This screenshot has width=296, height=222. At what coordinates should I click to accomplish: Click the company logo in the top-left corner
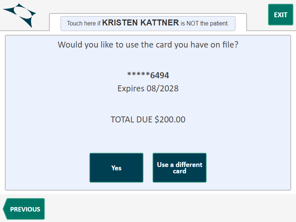pos(20,15)
